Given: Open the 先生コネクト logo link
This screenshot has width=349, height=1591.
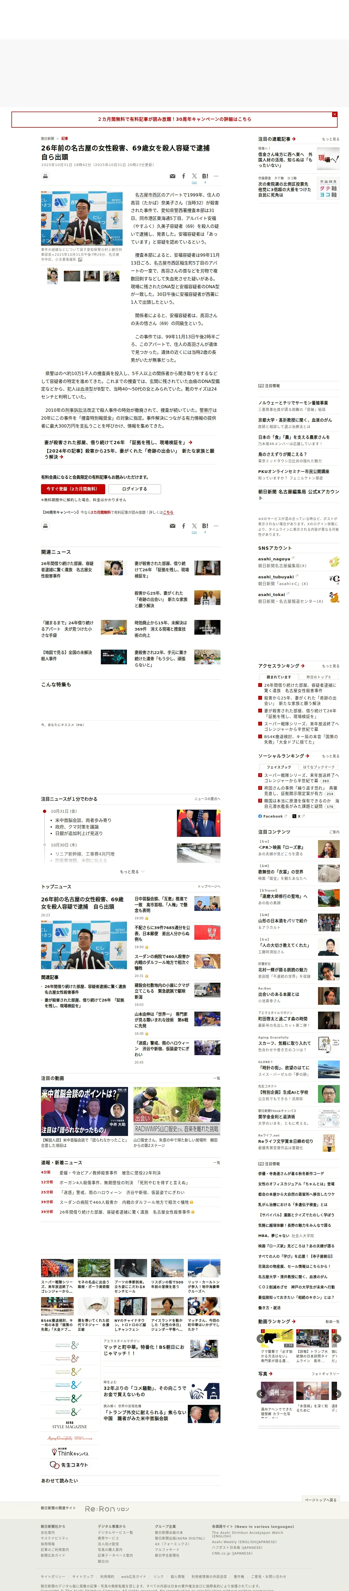Looking at the screenshot, I should pos(69,1464).
